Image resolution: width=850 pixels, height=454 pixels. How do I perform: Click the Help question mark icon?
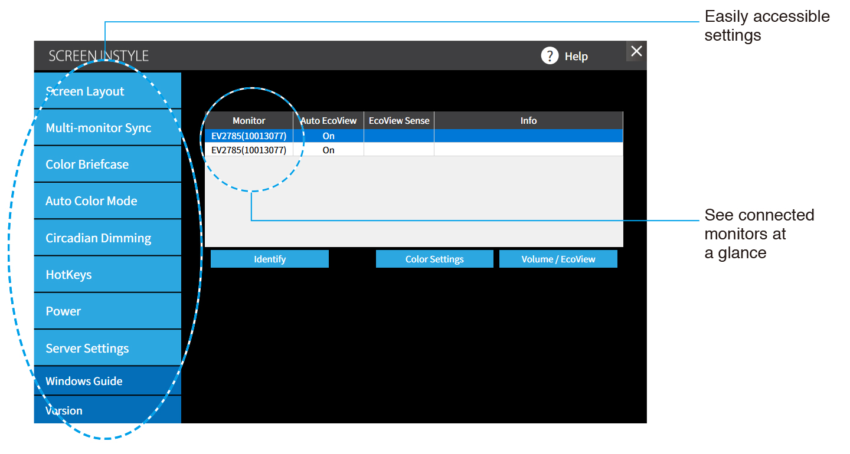pyautogui.click(x=550, y=56)
